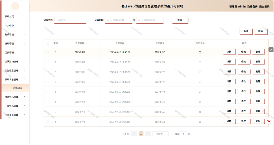Check the row for 日志名称1

48,122
